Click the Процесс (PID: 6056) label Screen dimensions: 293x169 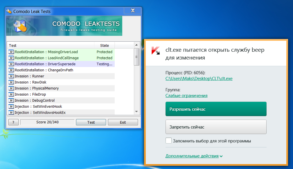185,73
